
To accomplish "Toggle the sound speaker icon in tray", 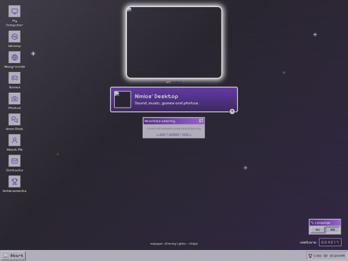I will point(325,256).
